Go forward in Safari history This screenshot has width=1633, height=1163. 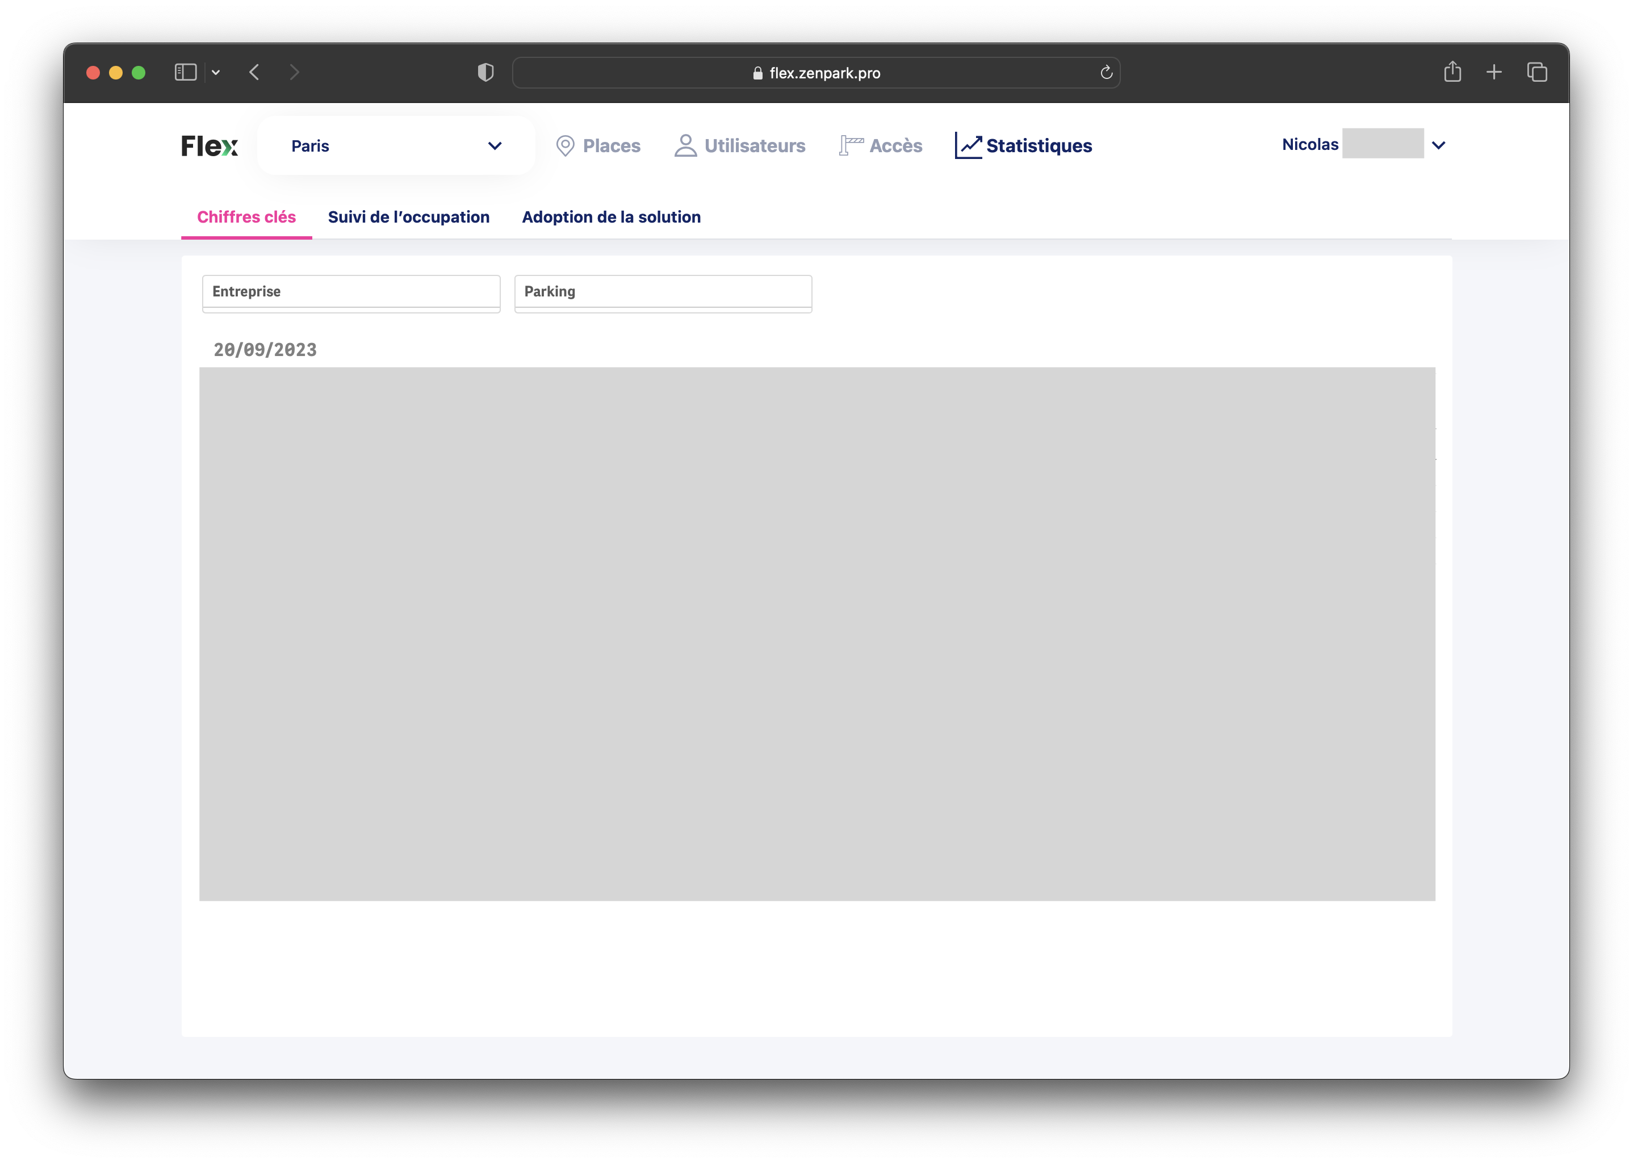(294, 72)
